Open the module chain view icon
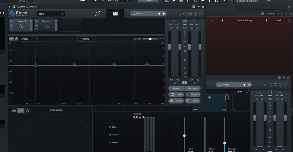Image resolution: width=293 pixels, height=152 pixels. point(115,14)
